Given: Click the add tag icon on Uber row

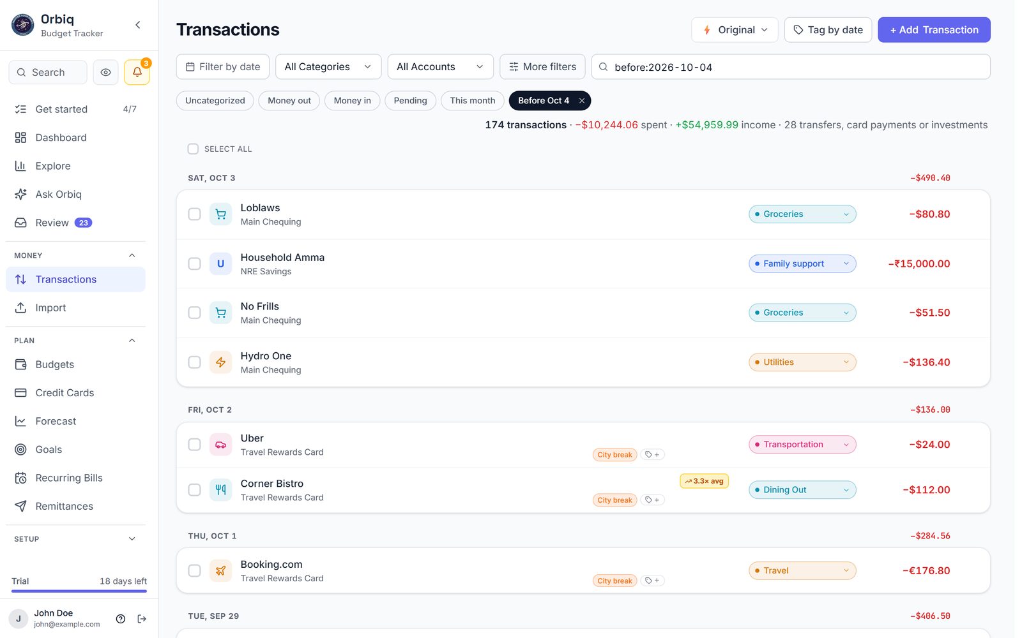Looking at the screenshot, I should tap(652, 455).
